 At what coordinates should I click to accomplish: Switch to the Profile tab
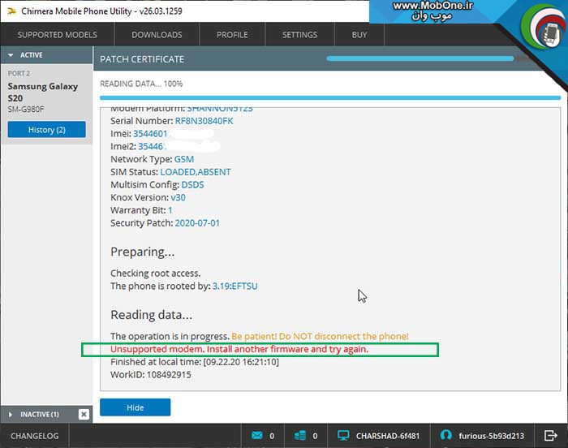point(232,35)
